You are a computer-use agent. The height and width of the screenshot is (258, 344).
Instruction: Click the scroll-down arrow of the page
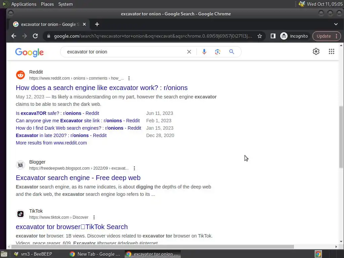(x=341, y=242)
